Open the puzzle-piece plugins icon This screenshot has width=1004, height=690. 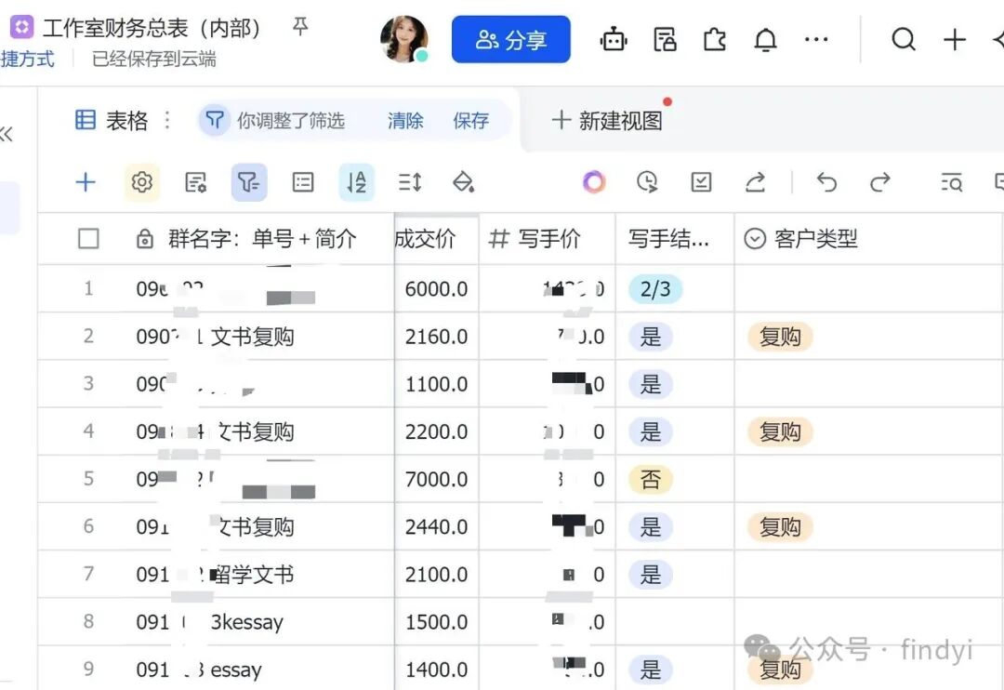(x=715, y=40)
